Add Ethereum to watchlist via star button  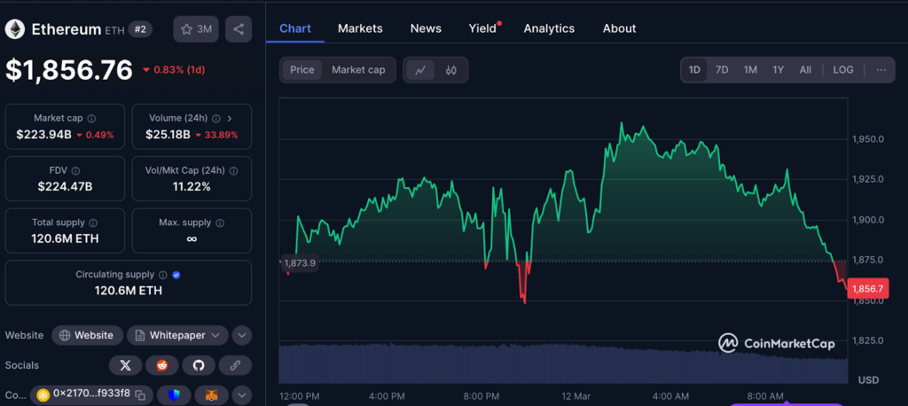[x=196, y=29]
